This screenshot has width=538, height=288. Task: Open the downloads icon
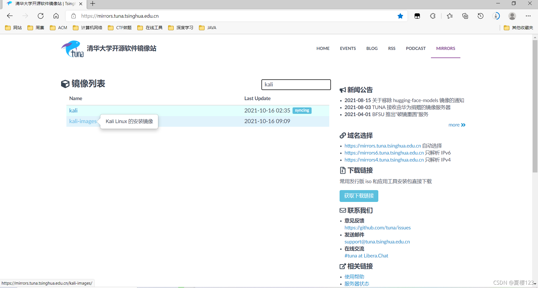pyautogui.click(x=496, y=16)
